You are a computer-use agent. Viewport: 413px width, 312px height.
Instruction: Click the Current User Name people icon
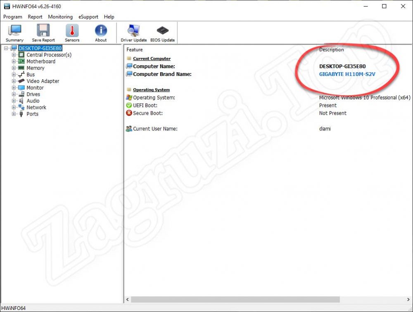(129, 129)
